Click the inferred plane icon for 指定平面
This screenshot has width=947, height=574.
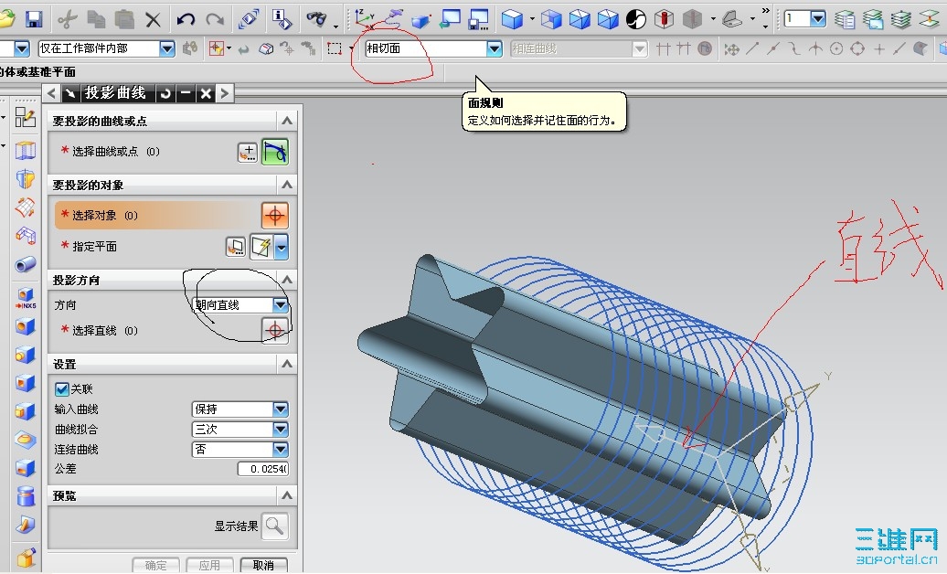(x=261, y=247)
